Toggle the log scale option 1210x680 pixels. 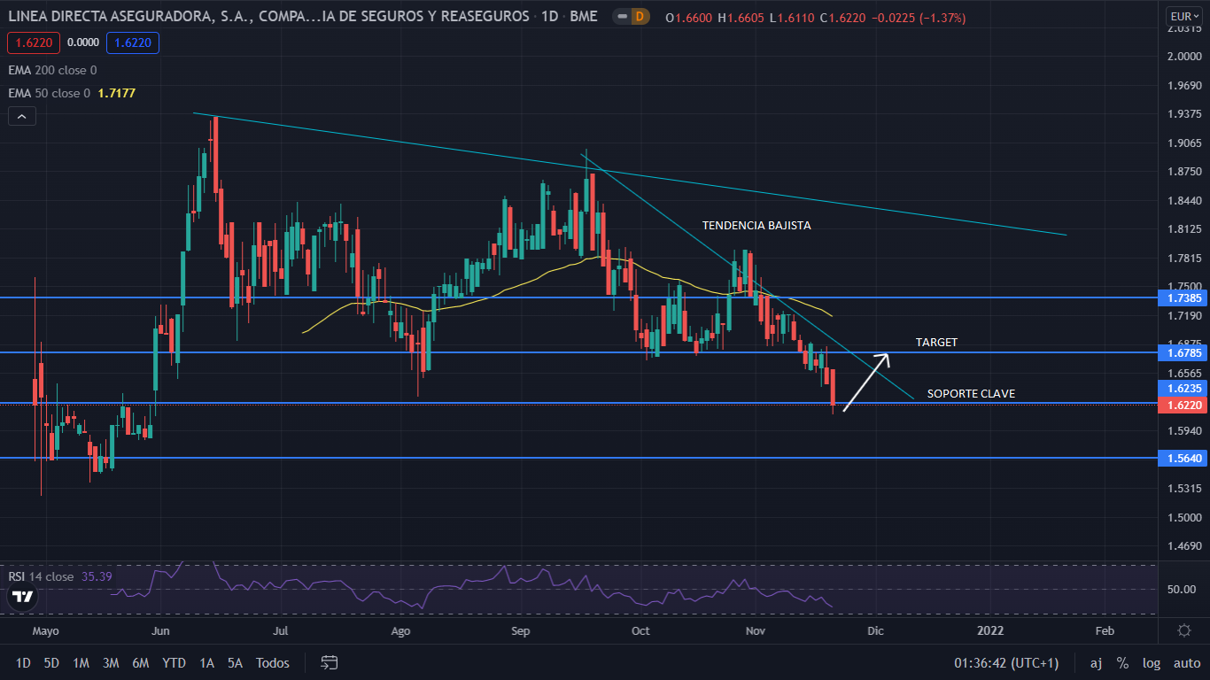(x=1151, y=662)
